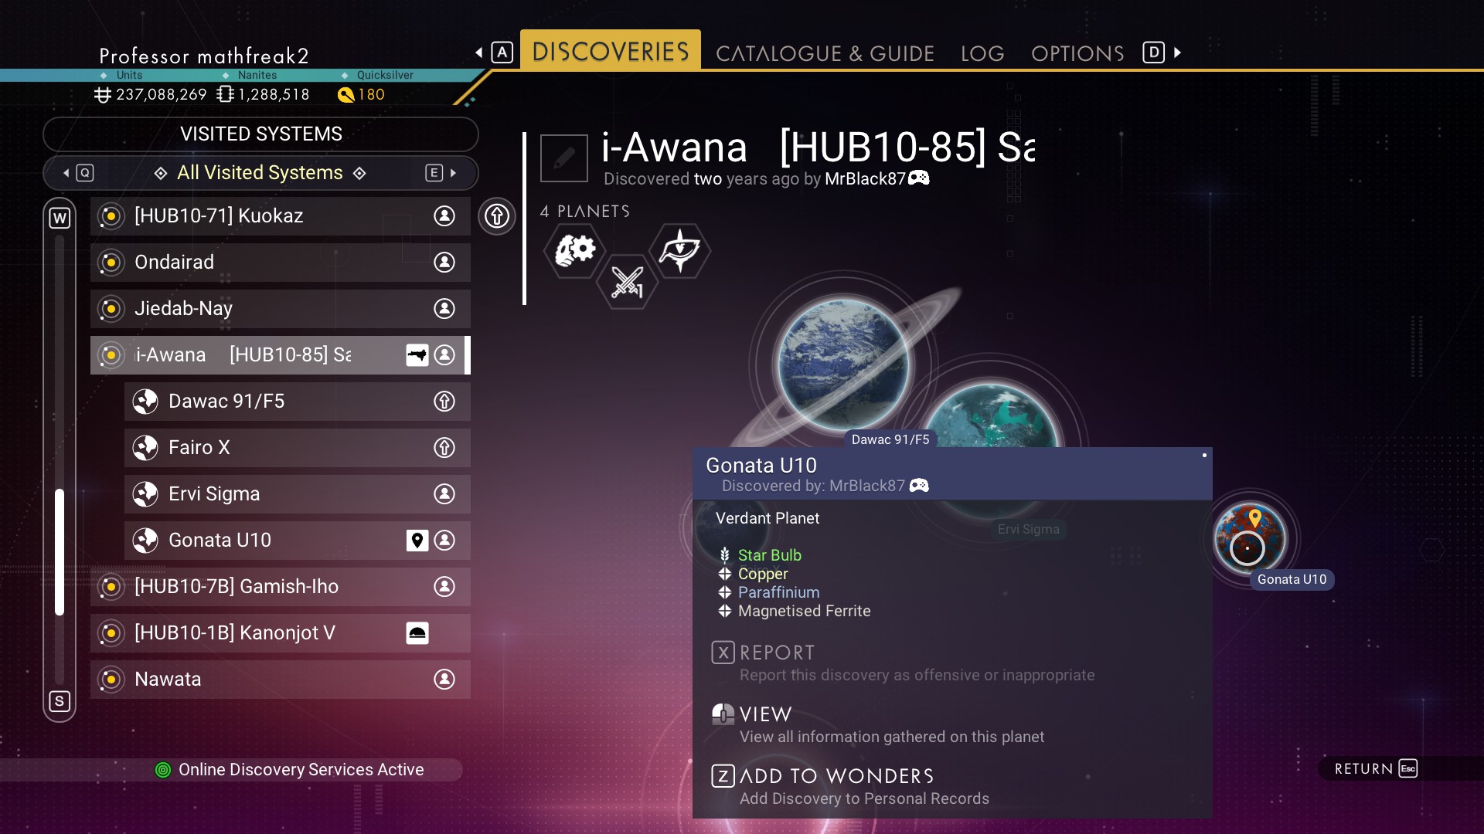Click the starship icon on i-Awana row
1484x834 pixels.
(x=417, y=355)
